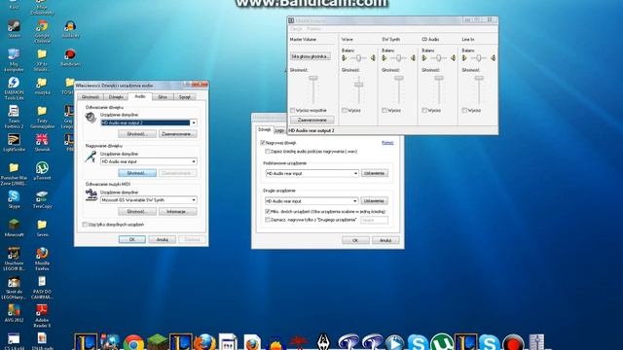Screen dimensions: 623x350
Task: Open Pomoc menu in volume mixer
Action: click(313, 28)
